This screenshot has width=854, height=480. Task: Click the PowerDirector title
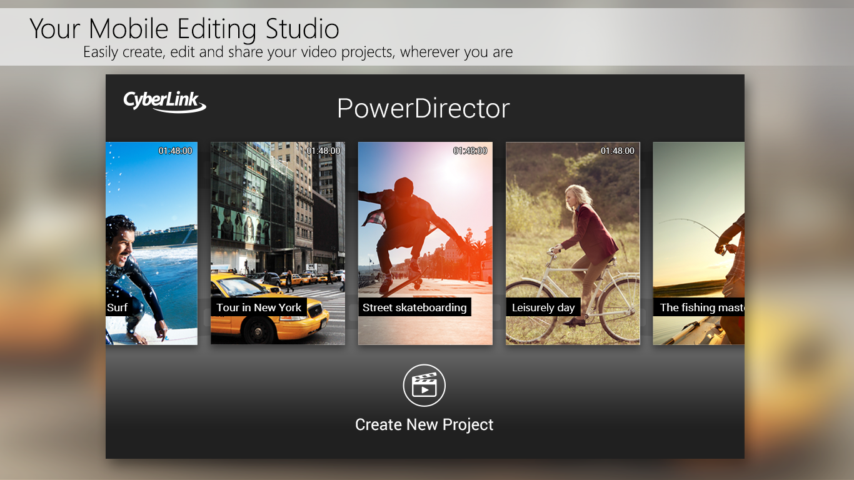point(423,108)
